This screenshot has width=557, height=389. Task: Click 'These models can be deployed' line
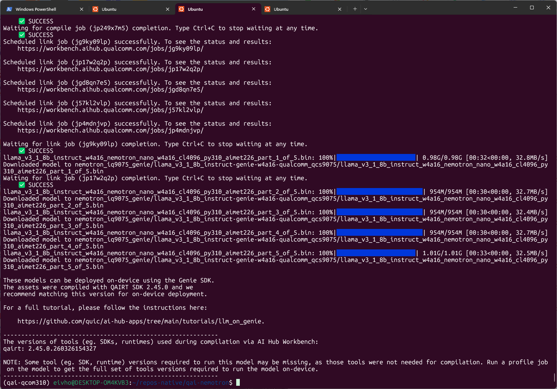click(109, 280)
